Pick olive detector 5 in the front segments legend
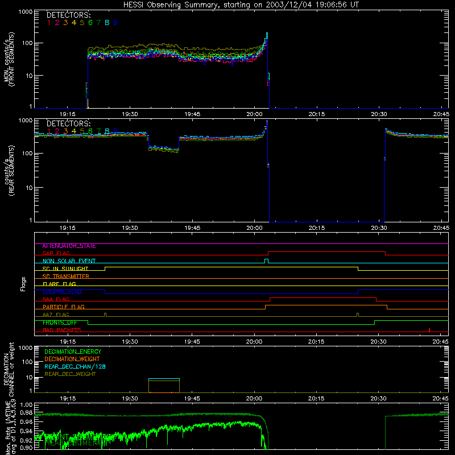This screenshot has width=455, height=455. coord(82,23)
